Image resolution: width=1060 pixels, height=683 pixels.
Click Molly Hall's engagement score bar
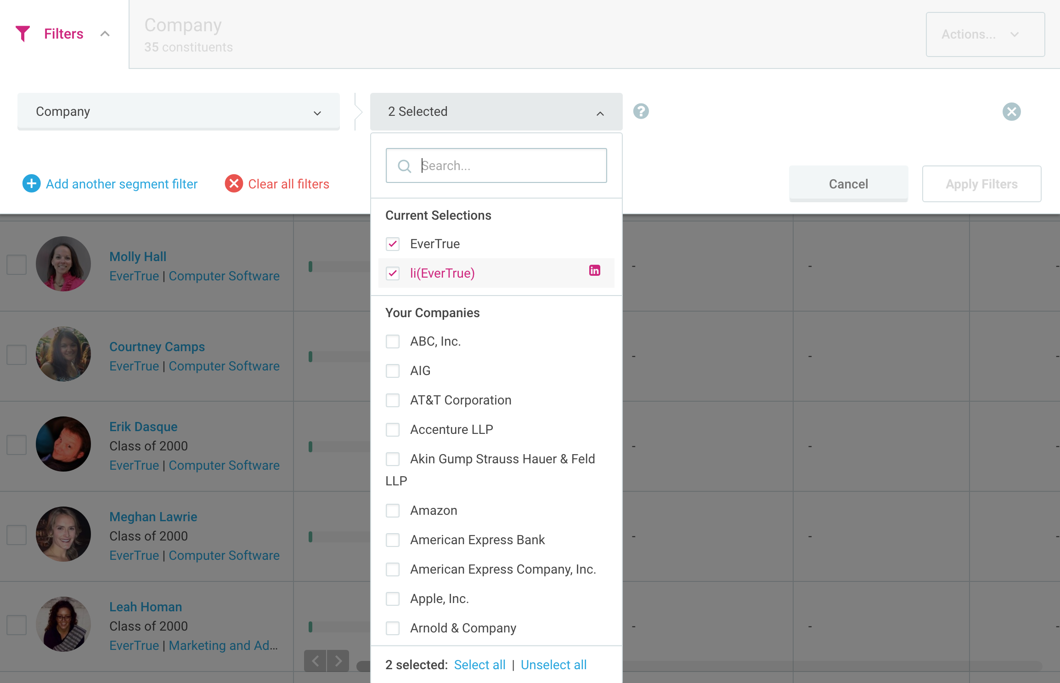(339, 267)
